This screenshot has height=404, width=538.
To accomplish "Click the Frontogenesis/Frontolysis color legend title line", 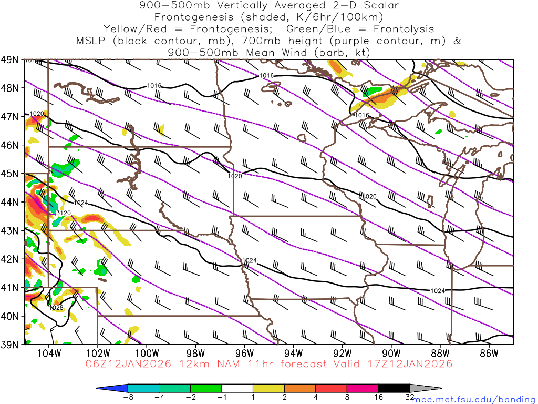I will (x=269, y=29).
